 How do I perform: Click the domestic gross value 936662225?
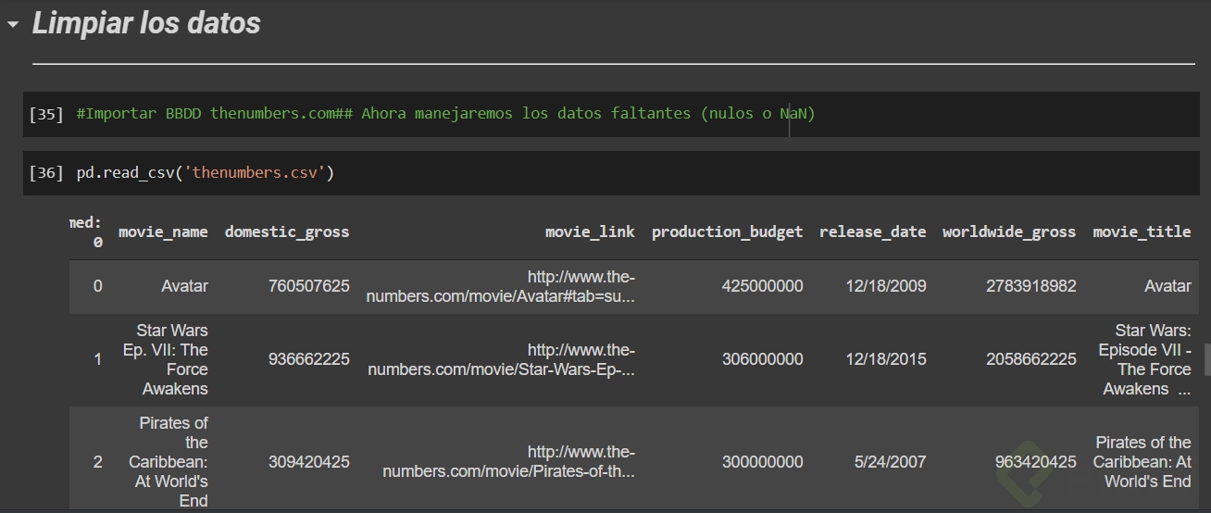(x=309, y=359)
